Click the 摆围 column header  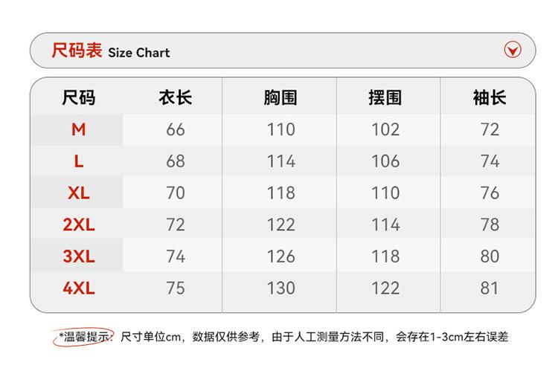(x=385, y=97)
